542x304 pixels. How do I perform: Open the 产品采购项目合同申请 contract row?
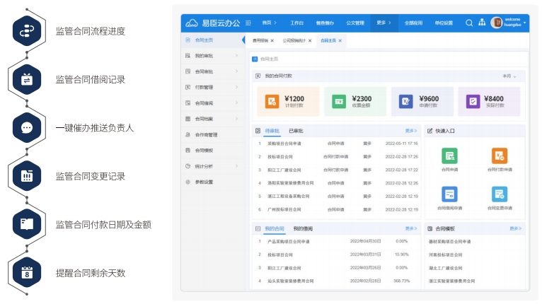[337, 242]
